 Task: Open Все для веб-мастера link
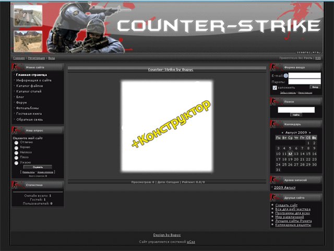click(x=293, y=209)
